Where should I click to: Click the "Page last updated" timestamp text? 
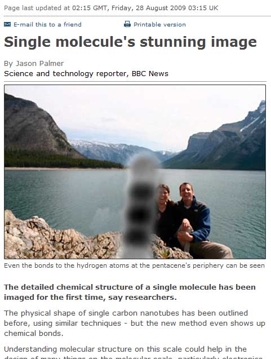click(111, 8)
